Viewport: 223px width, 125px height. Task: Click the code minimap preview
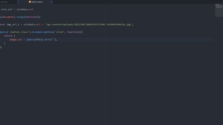219,10
